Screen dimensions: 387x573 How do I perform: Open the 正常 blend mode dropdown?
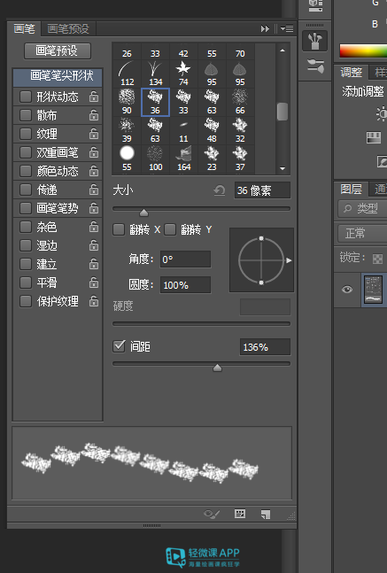[362, 233]
